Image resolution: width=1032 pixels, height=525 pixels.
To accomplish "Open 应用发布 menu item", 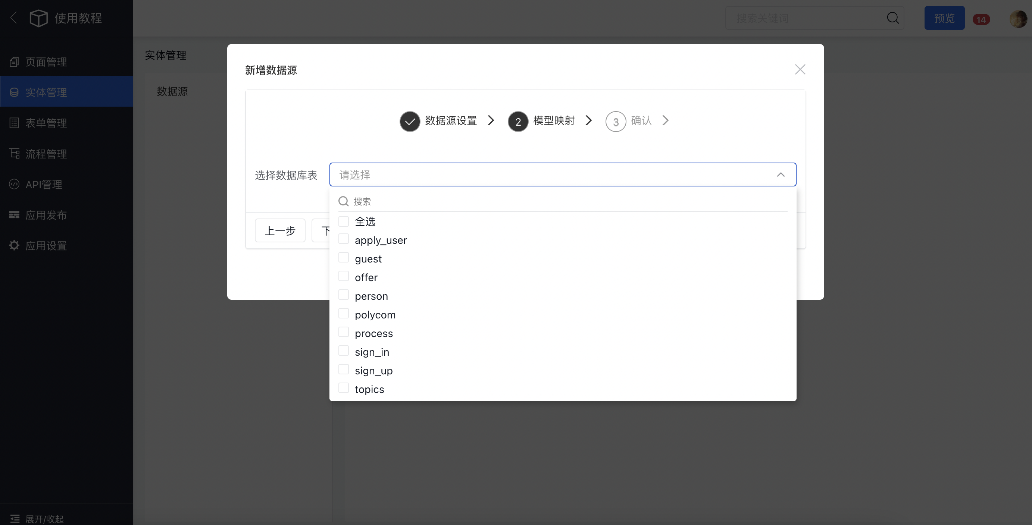I will [x=66, y=215].
